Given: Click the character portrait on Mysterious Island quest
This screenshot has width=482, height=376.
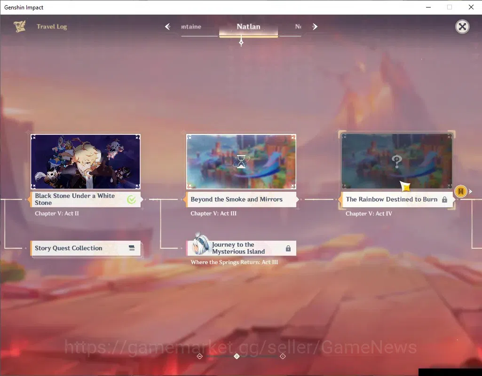Looking at the screenshot, I should [201, 245].
